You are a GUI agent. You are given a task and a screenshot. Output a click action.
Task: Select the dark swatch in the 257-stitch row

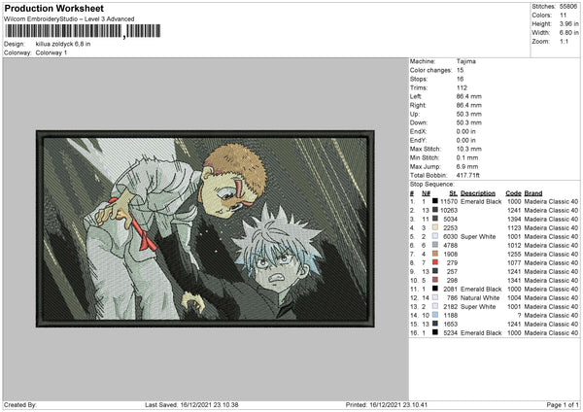(x=435, y=271)
